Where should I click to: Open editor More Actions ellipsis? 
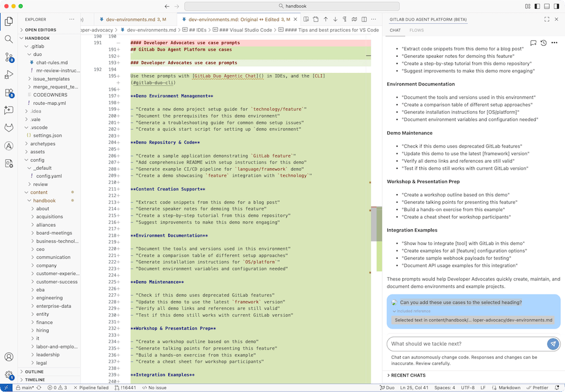pyautogui.click(x=374, y=19)
